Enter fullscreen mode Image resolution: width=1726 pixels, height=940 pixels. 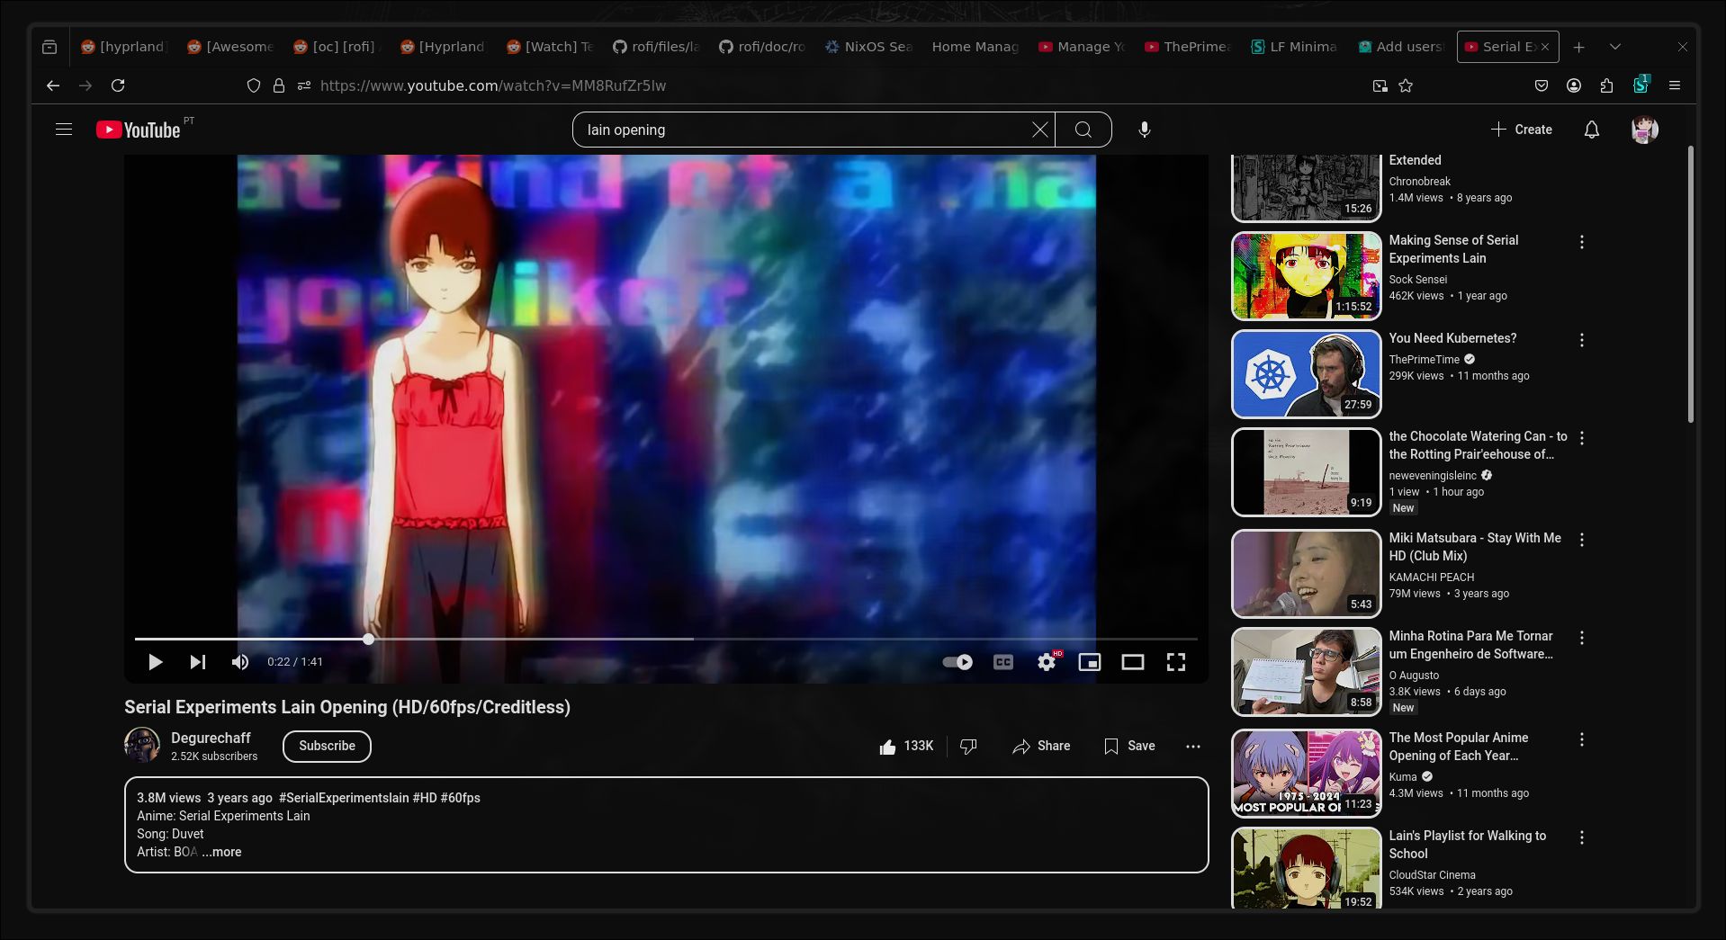[1176, 662]
